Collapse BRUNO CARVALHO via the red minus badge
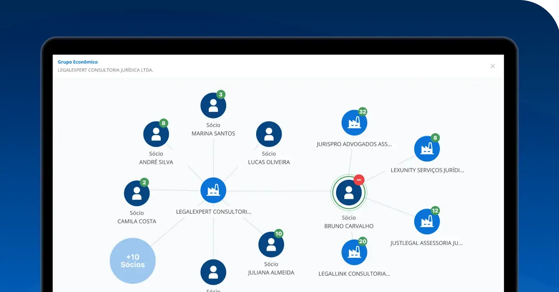Screen dimensions: 559x292 (x=358, y=180)
